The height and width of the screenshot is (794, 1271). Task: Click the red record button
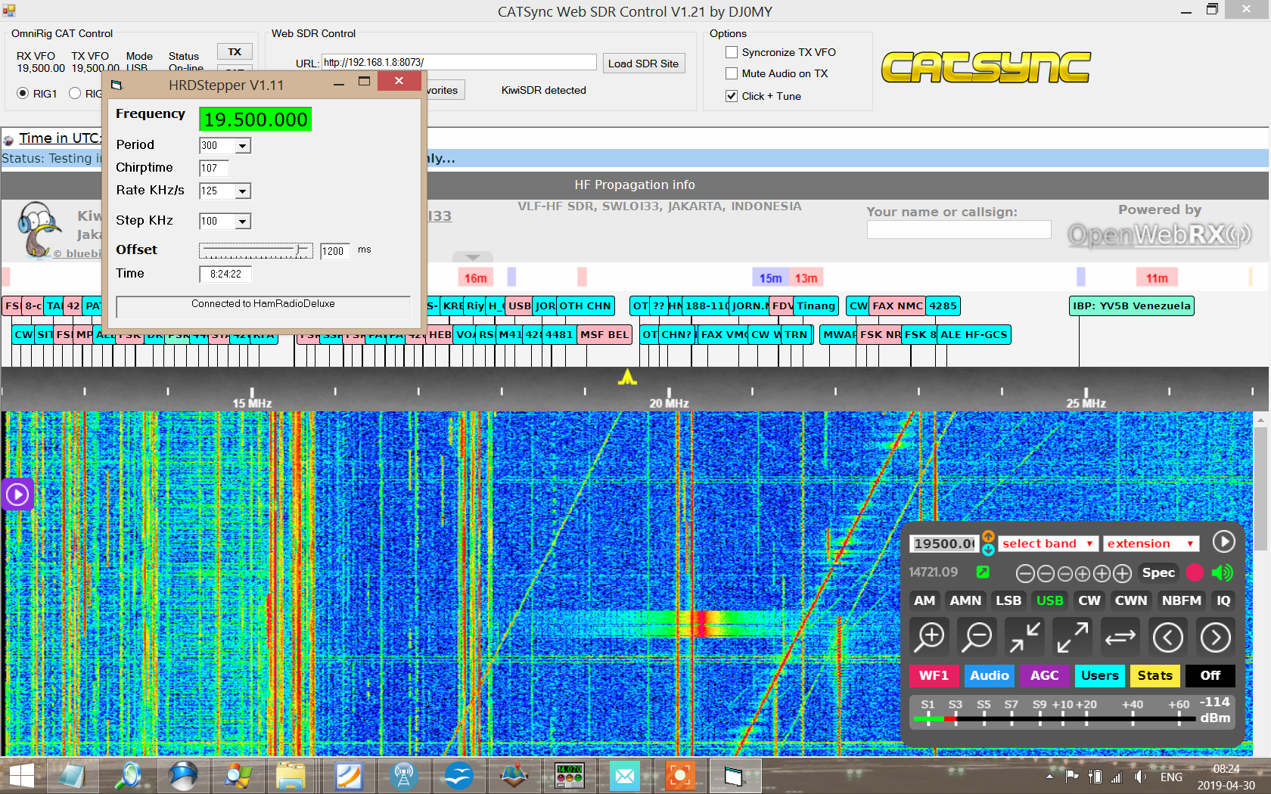click(x=1195, y=573)
